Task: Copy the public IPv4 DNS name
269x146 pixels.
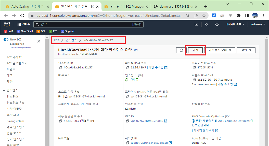Action: click(194, 80)
